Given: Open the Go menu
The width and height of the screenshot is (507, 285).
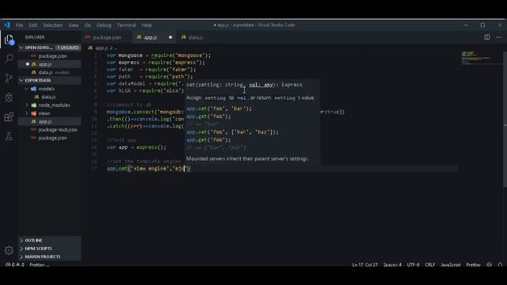Looking at the screenshot, I should [88, 25].
